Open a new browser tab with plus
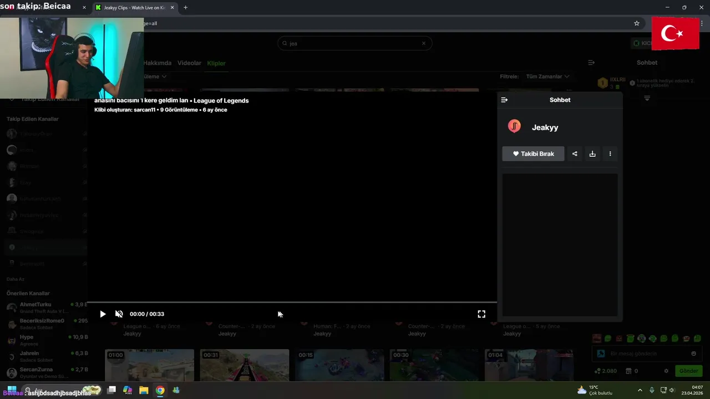Image resolution: width=710 pixels, height=399 pixels. coord(185,8)
